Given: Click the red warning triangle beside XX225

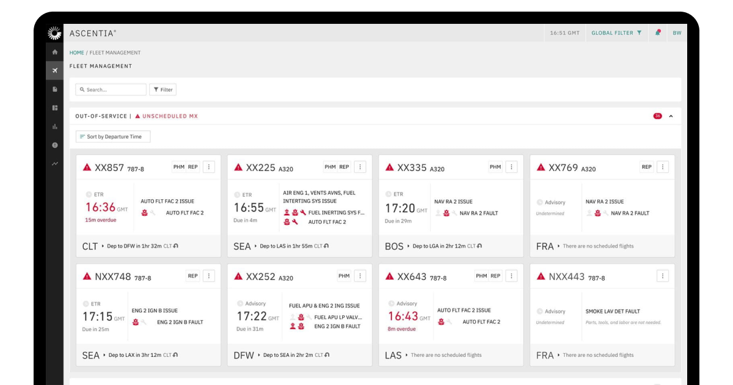Looking at the screenshot, I should pyautogui.click(x=238, y=167).
